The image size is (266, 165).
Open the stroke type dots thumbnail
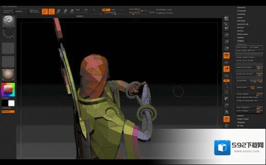(x=8, y=34)
